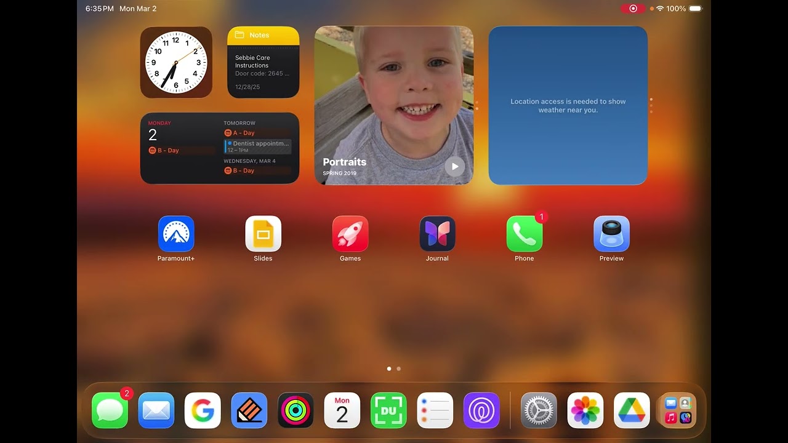The height and width of the screenshot is (443, 788).
Task: Open the Portraits Spring 2019 photo widget
Action: (394, 105)
